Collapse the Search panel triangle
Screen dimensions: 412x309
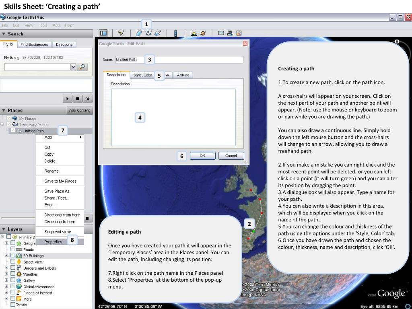tap(4, 34)
